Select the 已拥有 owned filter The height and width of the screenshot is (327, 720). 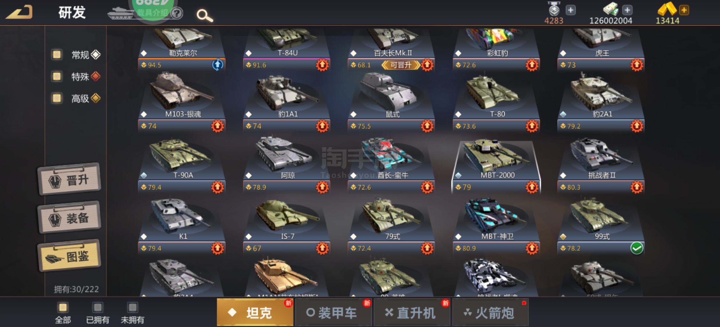[x=98, y=313]
